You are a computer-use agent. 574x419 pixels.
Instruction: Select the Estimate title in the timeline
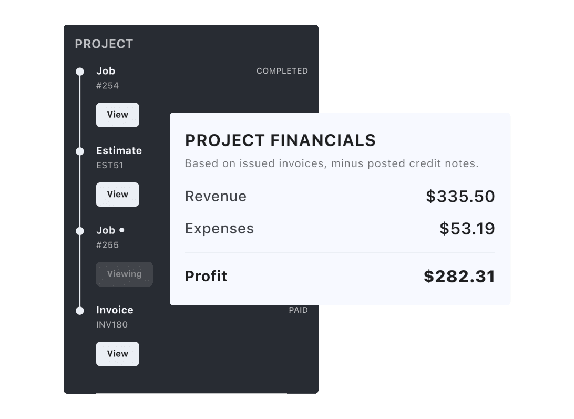pyautogui.click(x=119, y=150)
